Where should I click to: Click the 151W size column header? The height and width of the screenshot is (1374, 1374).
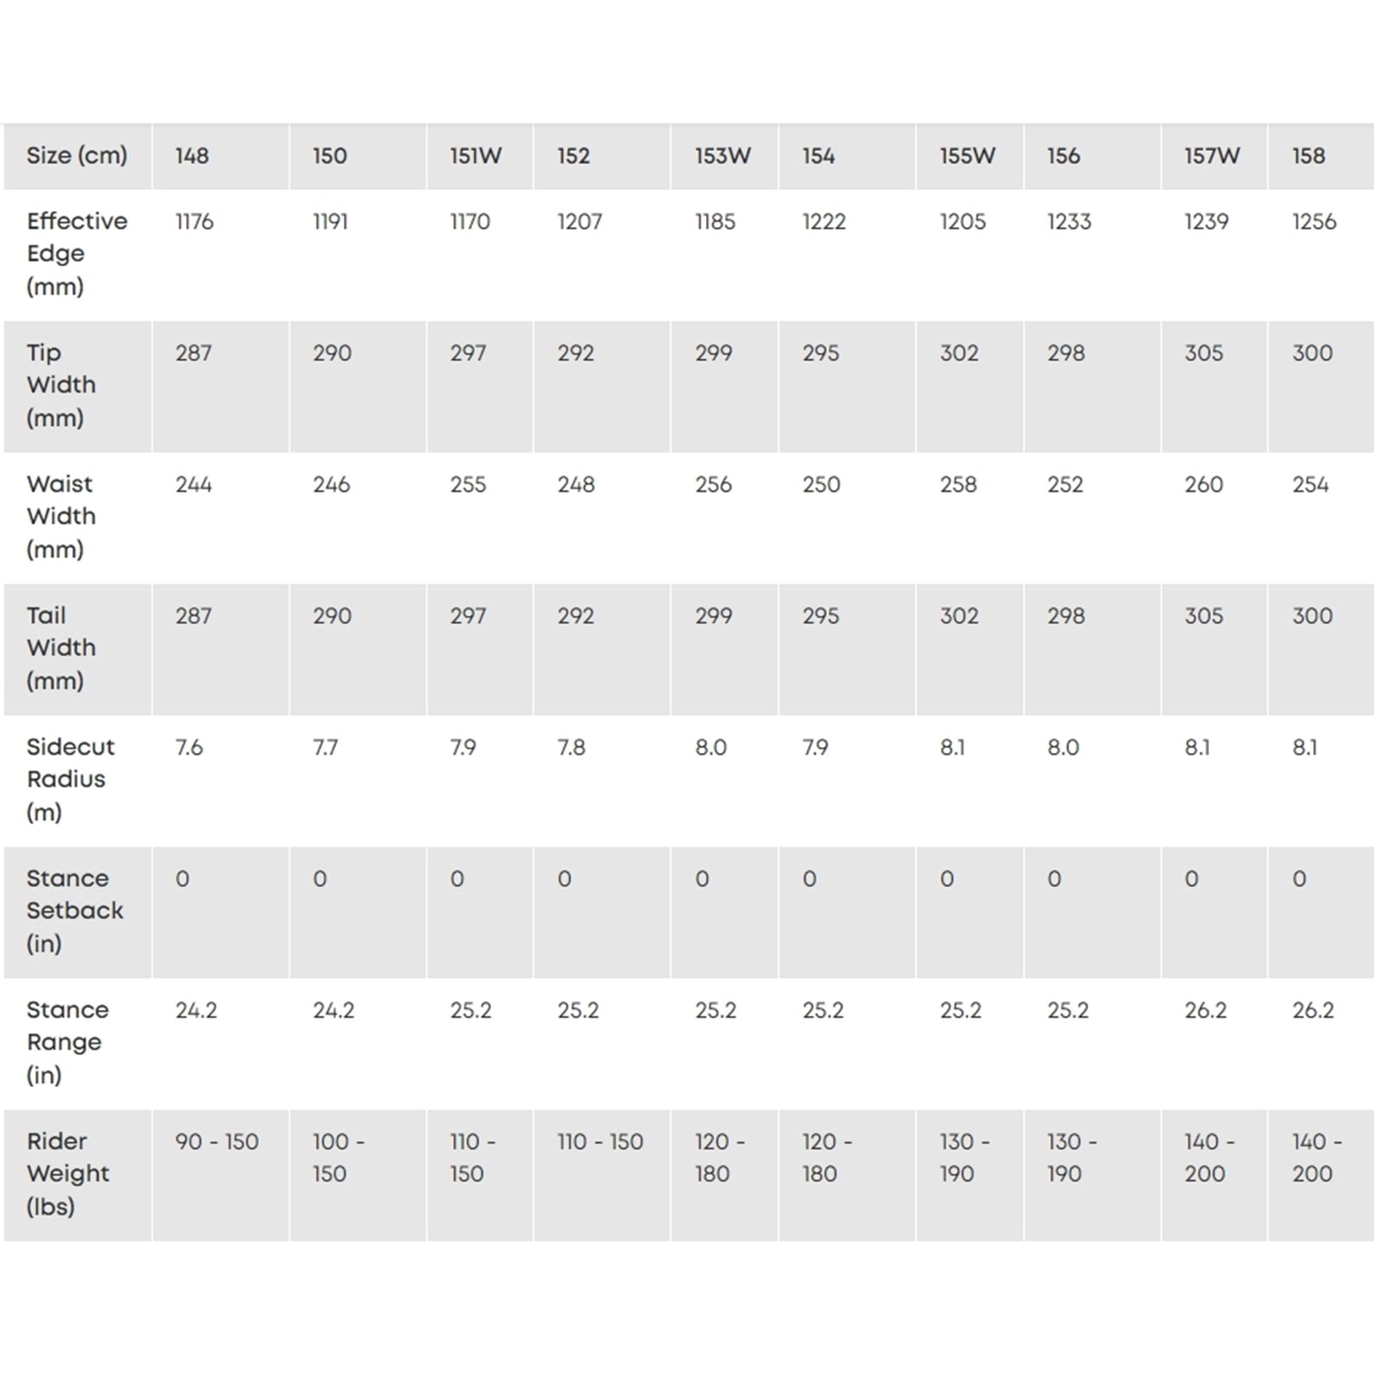coord(476,155)
